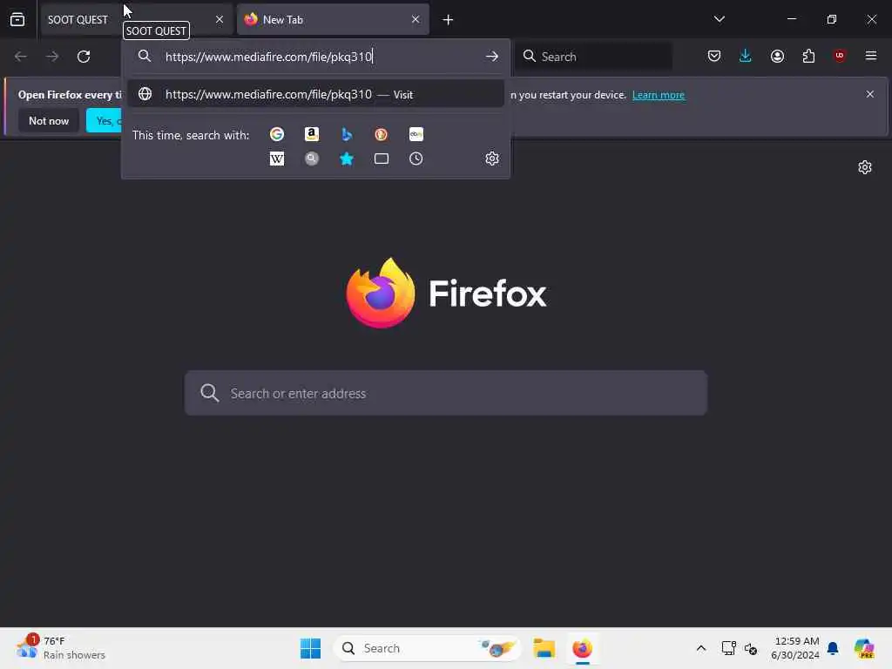This screenshot has height=669, width=892.
Task: Open search settings gear in dropdown
Action: (x=492, y=159)
